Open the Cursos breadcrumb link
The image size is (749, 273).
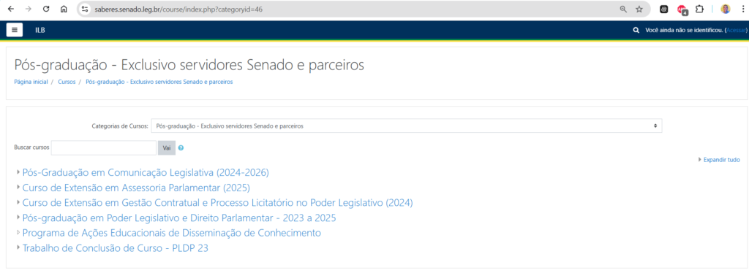[x=67, y=82]
